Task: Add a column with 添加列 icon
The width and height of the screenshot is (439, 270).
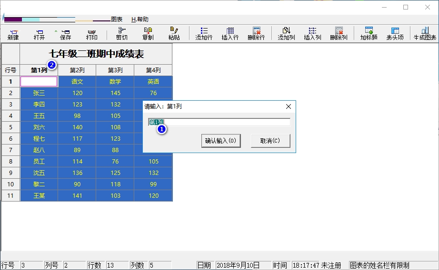Action: (286, 33)
